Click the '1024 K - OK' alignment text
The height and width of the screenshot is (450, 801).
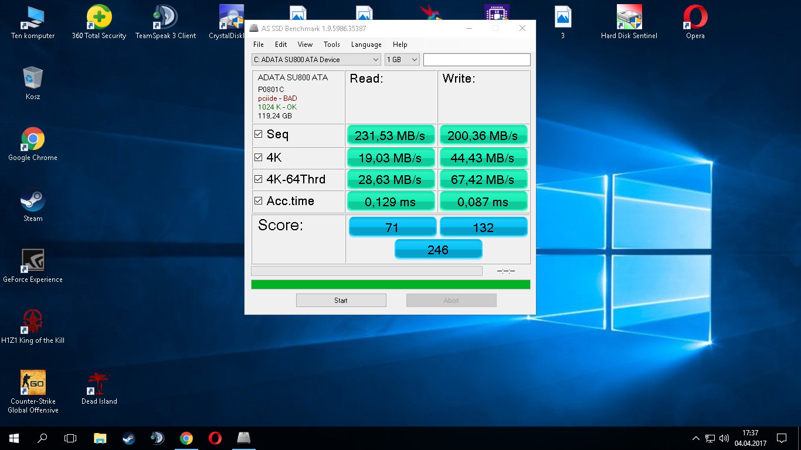[x=277, y=107]
